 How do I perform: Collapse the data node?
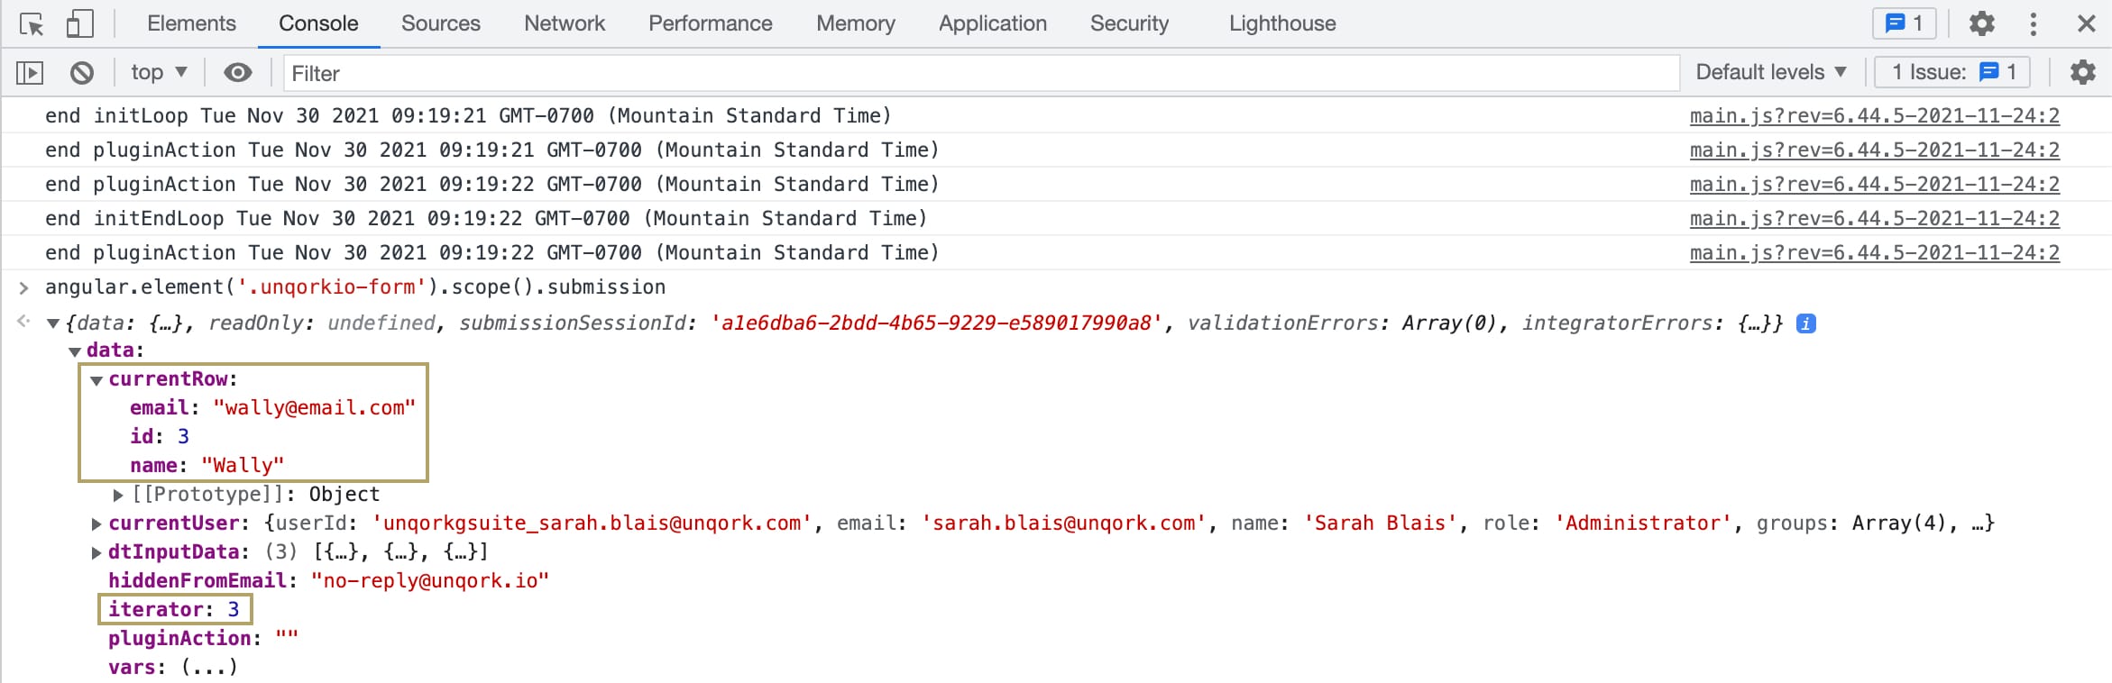coord(75,351)
